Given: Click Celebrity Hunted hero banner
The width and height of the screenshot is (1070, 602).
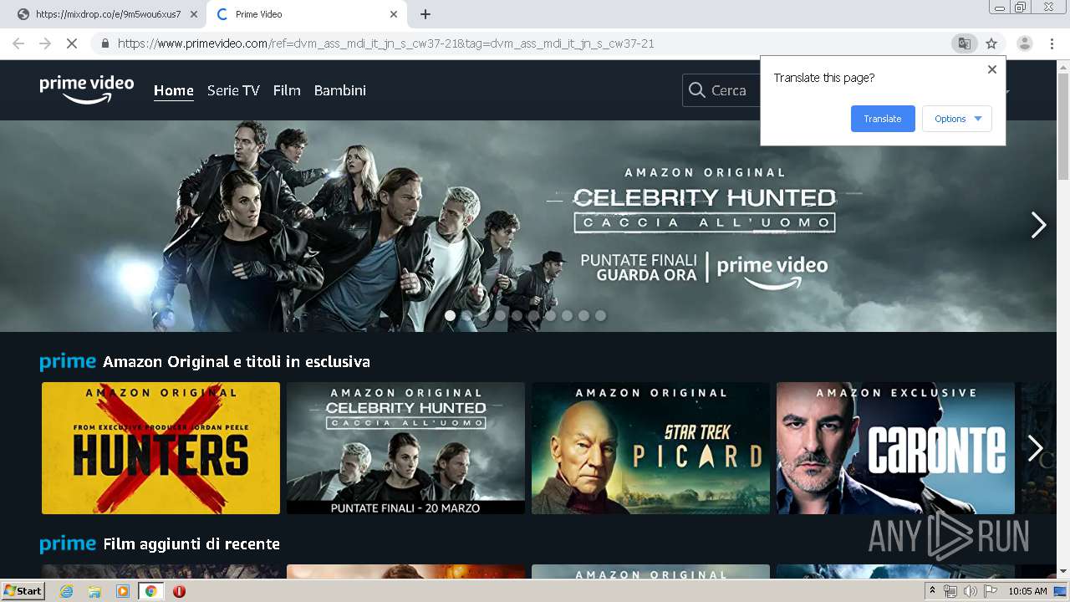Looking at the screenshot, I should coord(528,226).
